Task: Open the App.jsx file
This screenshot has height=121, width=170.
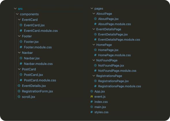Action: [100, 91]
